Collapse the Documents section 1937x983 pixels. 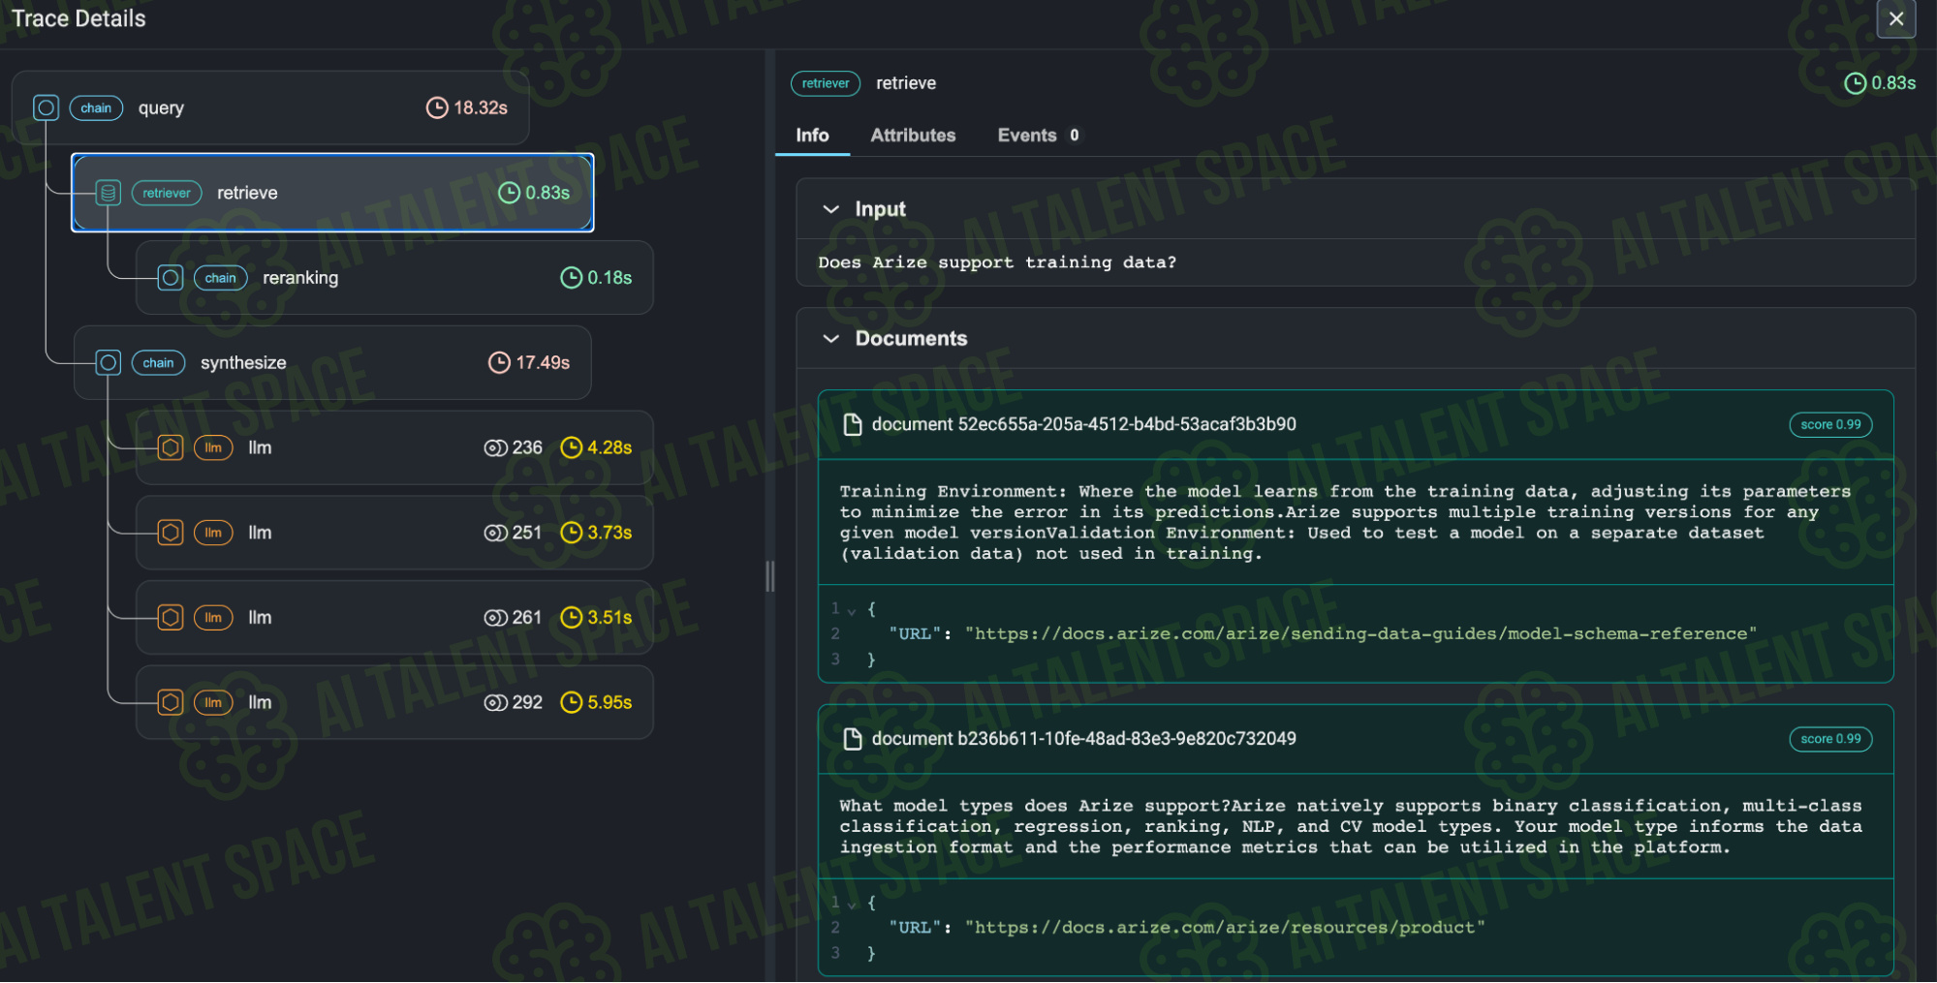coord(830,339)
